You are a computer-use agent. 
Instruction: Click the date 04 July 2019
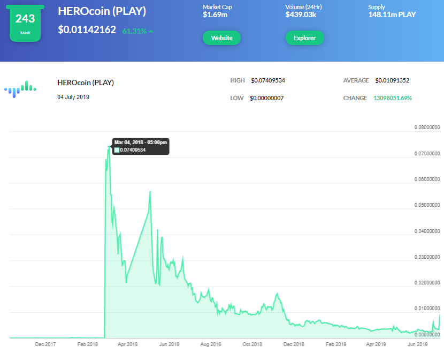click(73, 97)
